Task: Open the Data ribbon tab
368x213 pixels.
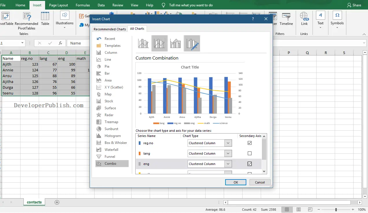Action: (x=101, y=5)
